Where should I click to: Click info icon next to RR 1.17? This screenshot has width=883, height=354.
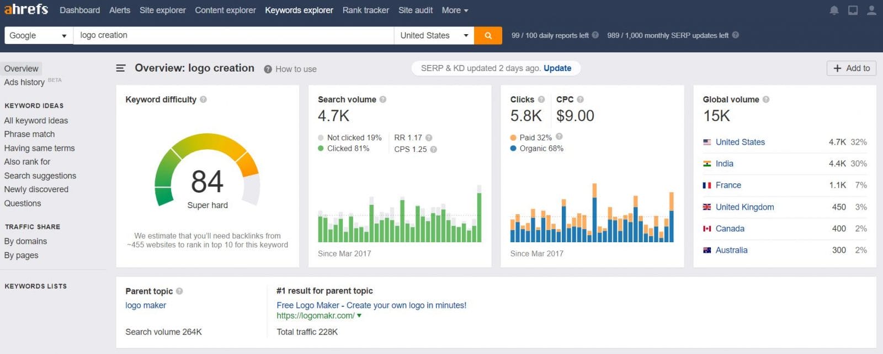(429, 138)
